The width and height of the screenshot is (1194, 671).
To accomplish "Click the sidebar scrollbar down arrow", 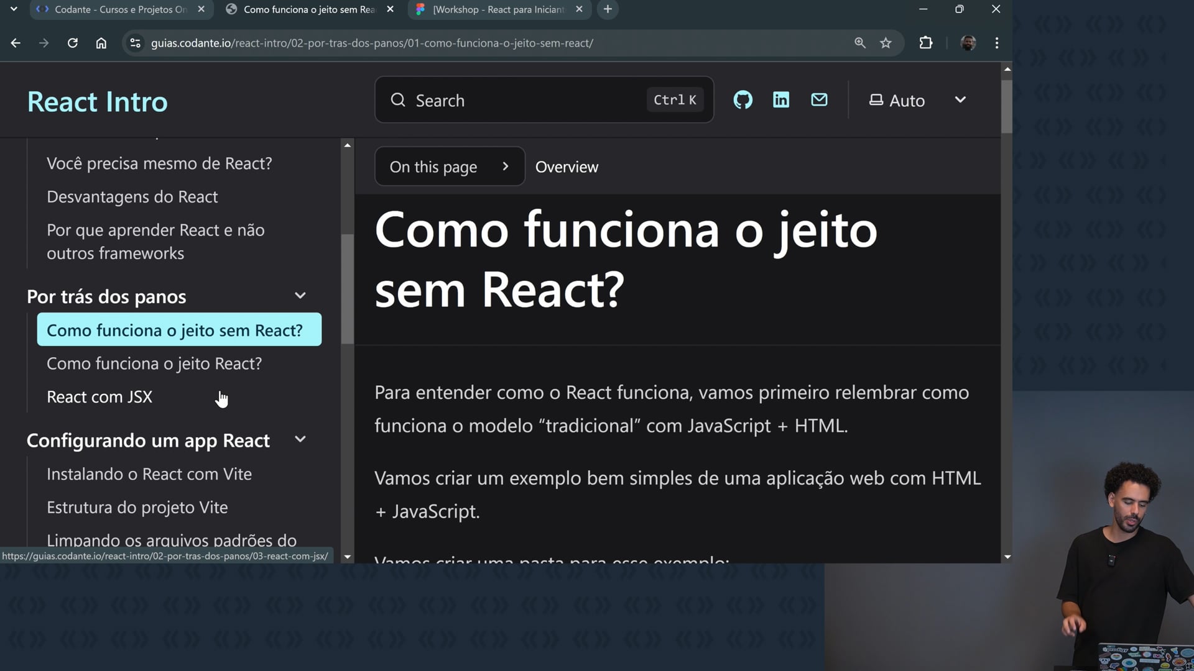I will click(x=348, y=557).
